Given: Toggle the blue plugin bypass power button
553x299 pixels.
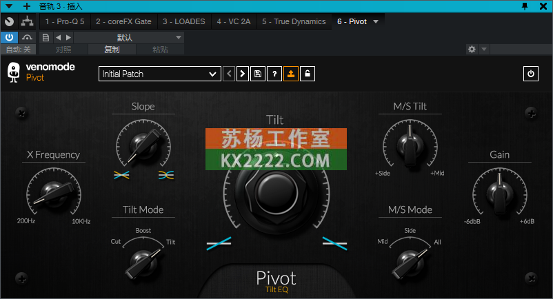Looking at the screenshot, I should click(x=9, y=37).
